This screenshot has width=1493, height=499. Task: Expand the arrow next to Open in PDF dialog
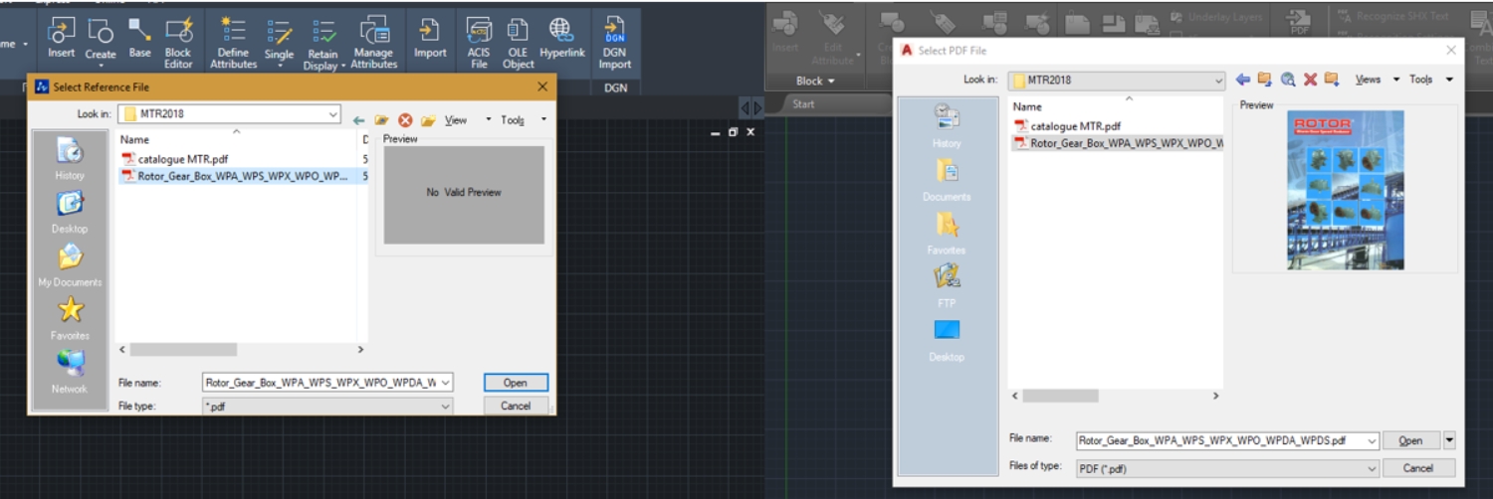(x=1449, y=440)
